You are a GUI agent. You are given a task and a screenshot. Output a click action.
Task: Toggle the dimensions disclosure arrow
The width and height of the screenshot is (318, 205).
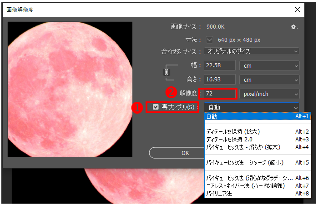click(x=209, y=39)
